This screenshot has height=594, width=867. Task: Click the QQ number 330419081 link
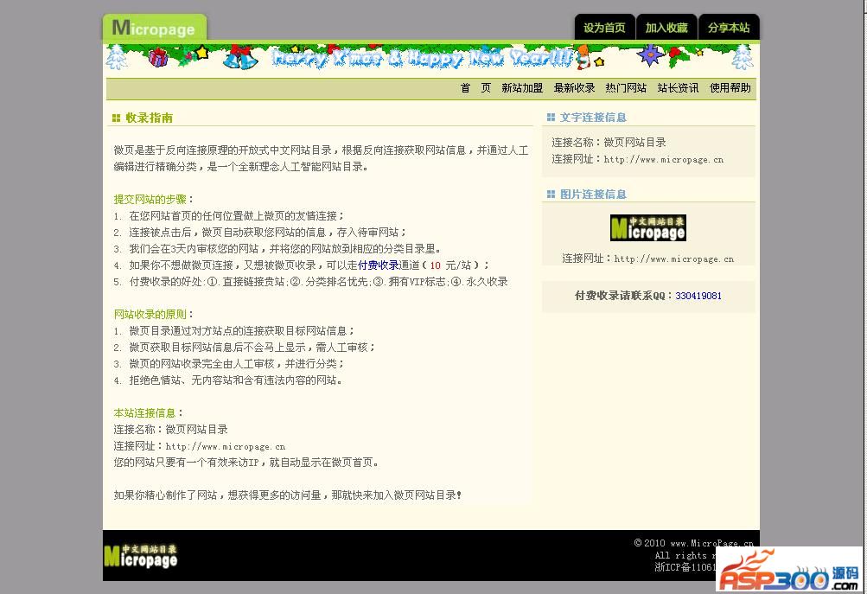(x=698, y=296)
